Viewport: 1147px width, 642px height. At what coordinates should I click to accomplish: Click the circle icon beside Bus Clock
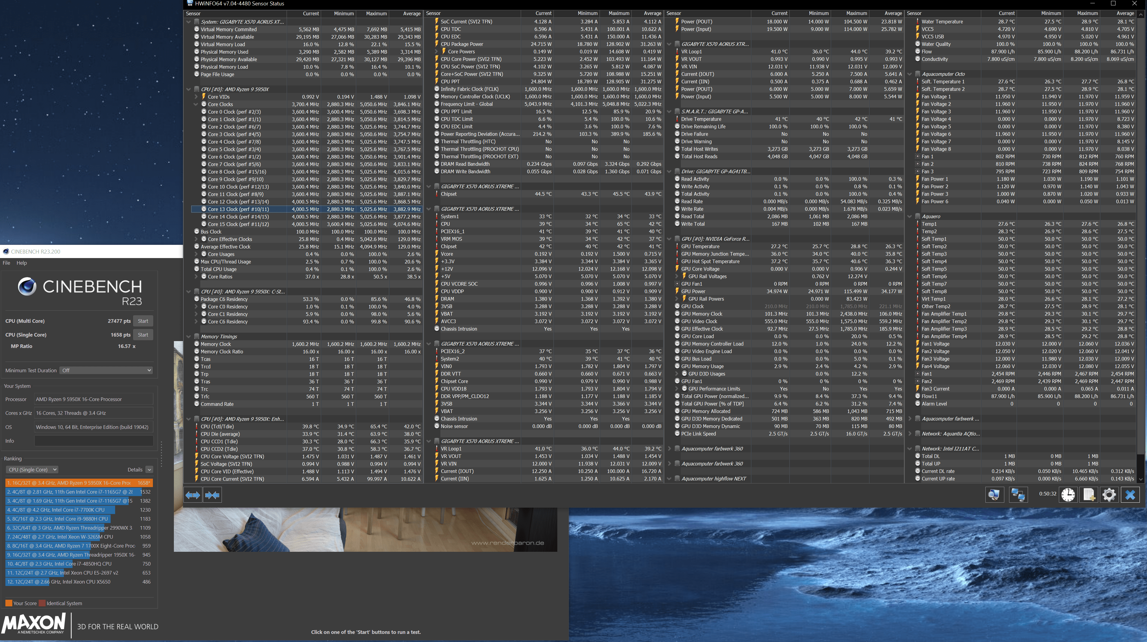[196, 231]
